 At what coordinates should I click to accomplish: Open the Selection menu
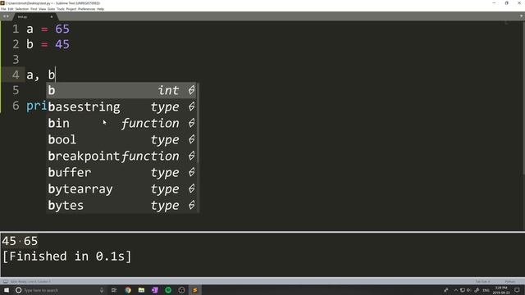tap(22, 9)
